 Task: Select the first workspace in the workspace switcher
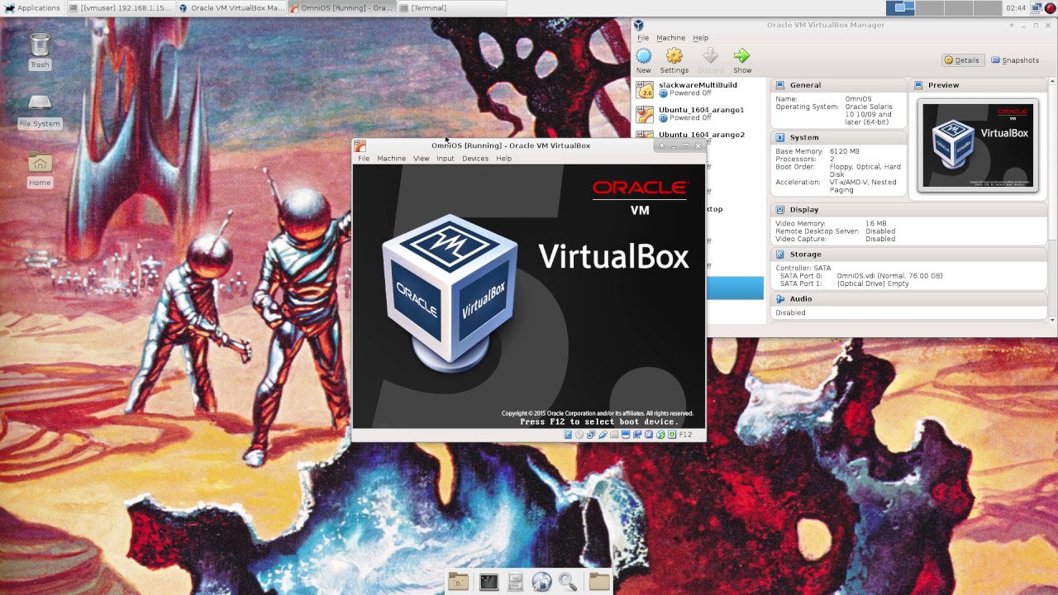(900, 7)
